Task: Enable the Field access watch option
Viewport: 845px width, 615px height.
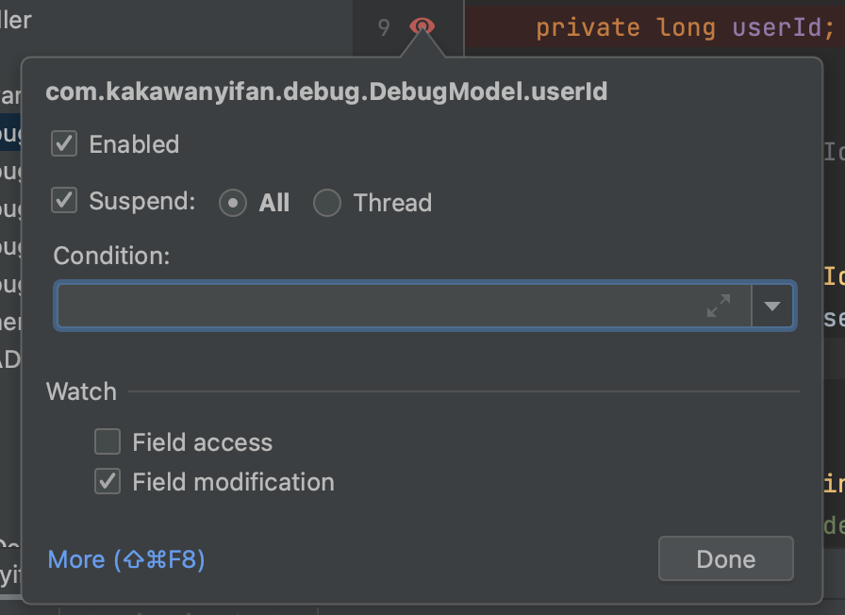Action: coord(108,442)
